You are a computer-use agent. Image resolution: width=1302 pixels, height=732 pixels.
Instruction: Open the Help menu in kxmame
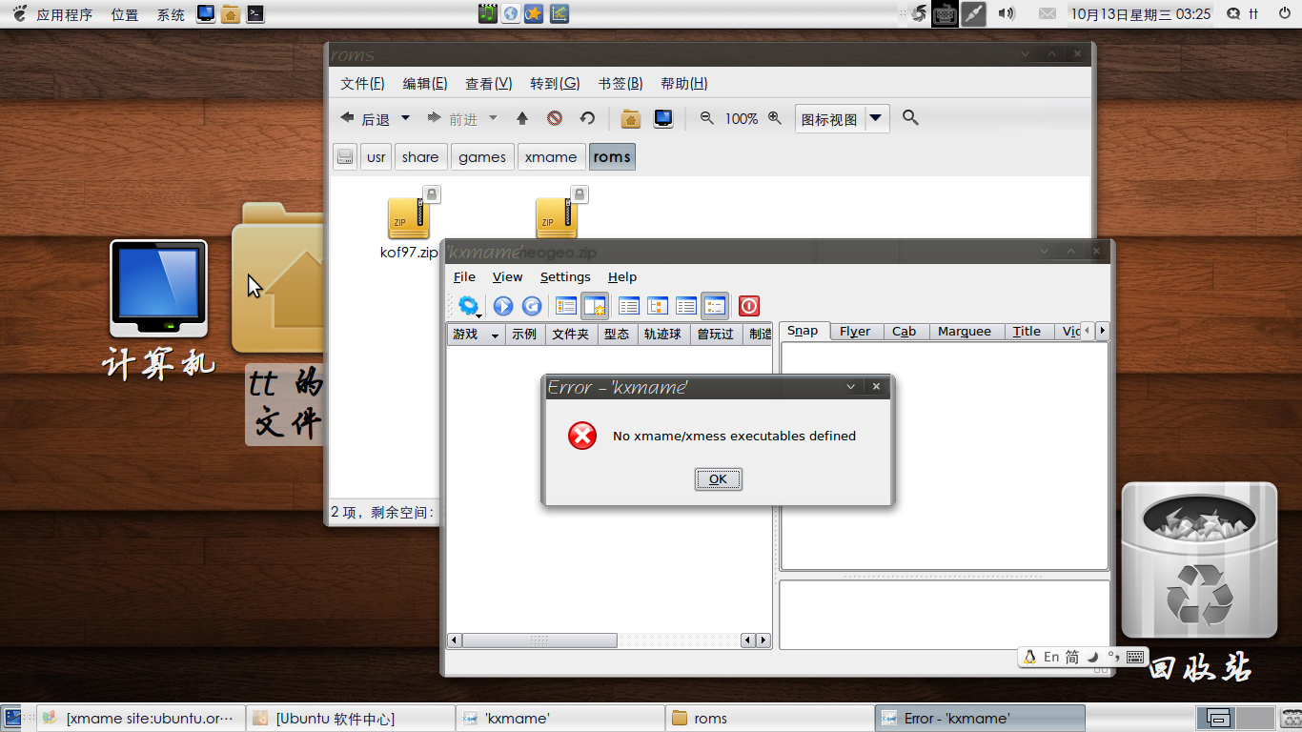[x=622, y=276]
